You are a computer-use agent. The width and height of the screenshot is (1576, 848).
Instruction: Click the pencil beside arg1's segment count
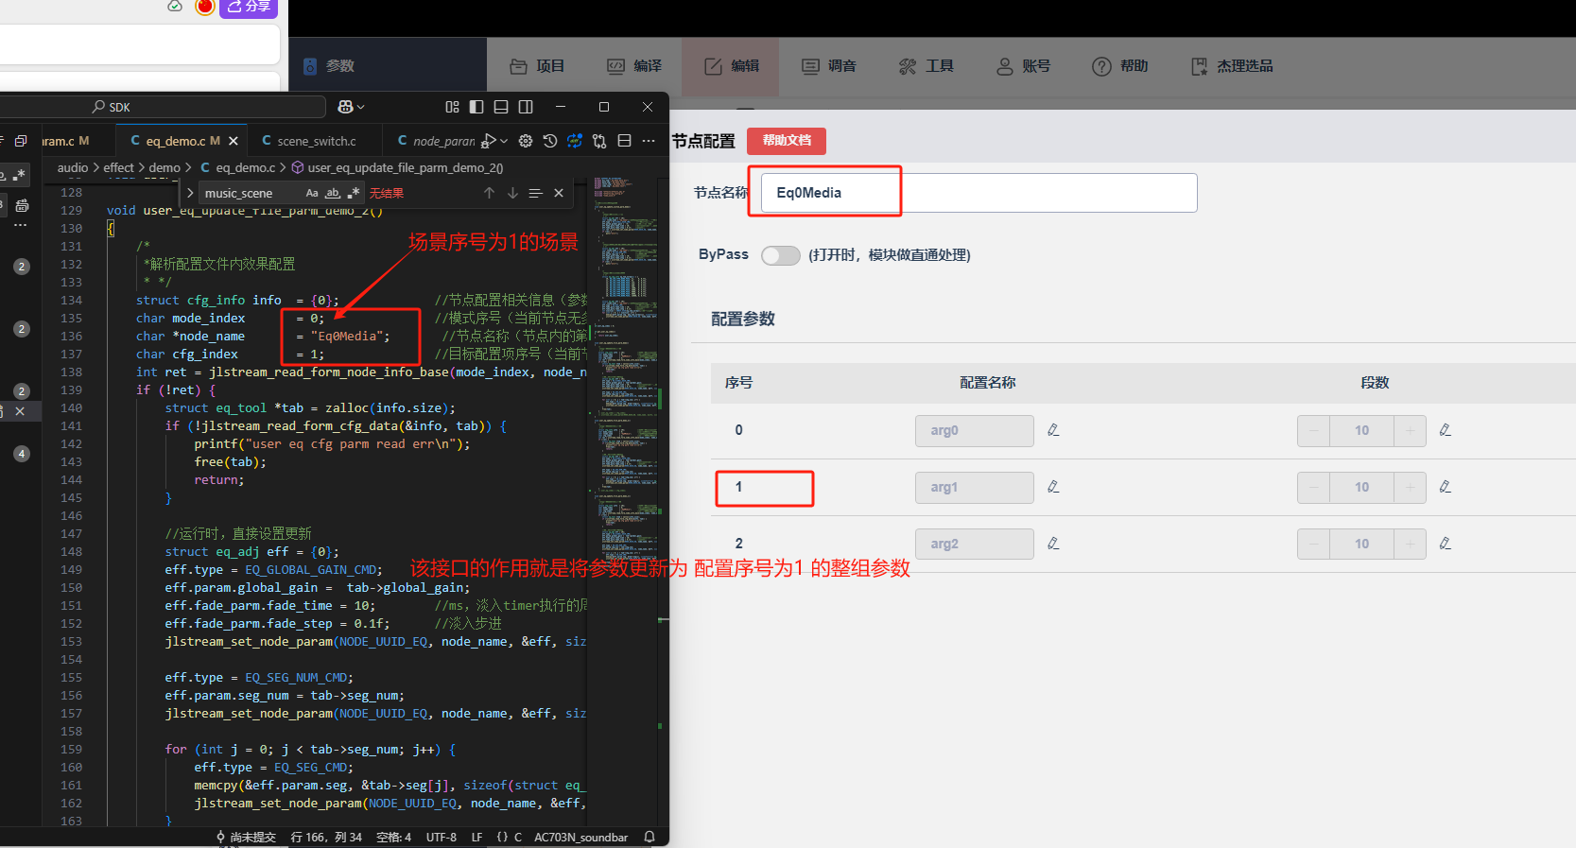pos(1445,487)
